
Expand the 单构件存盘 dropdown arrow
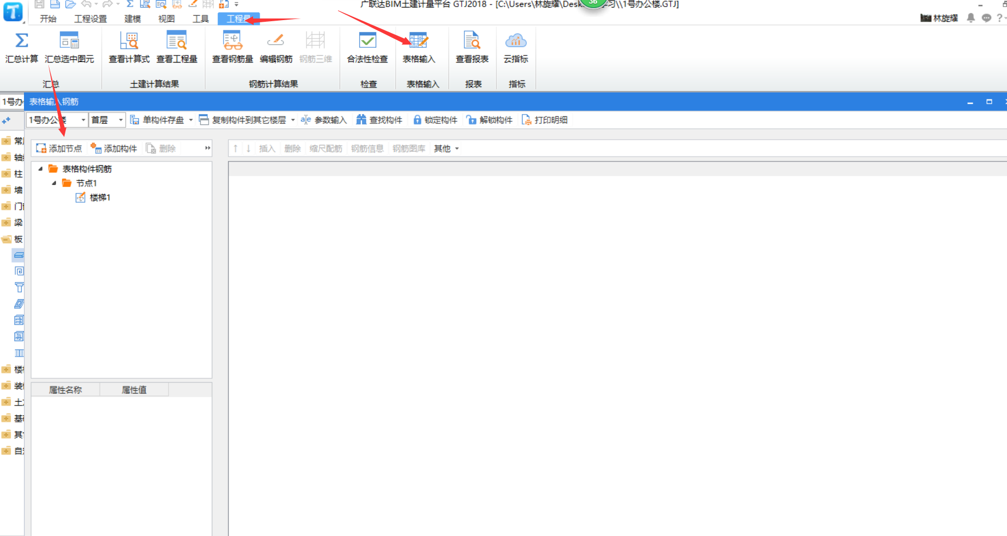pos(191,120)
